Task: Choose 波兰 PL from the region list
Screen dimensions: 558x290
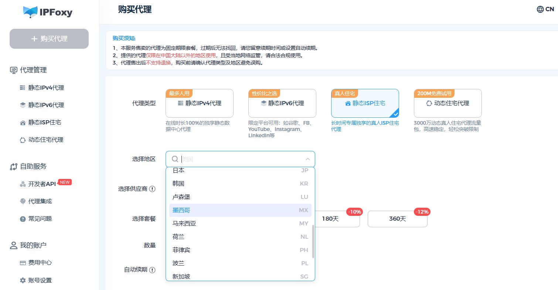Action: [240, 263]
